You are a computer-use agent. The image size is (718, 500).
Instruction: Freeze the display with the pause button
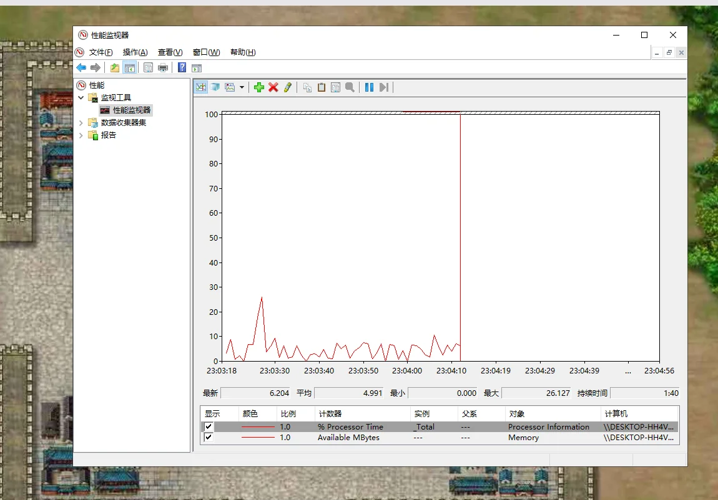pyautogui.click(x=369, y=87)
